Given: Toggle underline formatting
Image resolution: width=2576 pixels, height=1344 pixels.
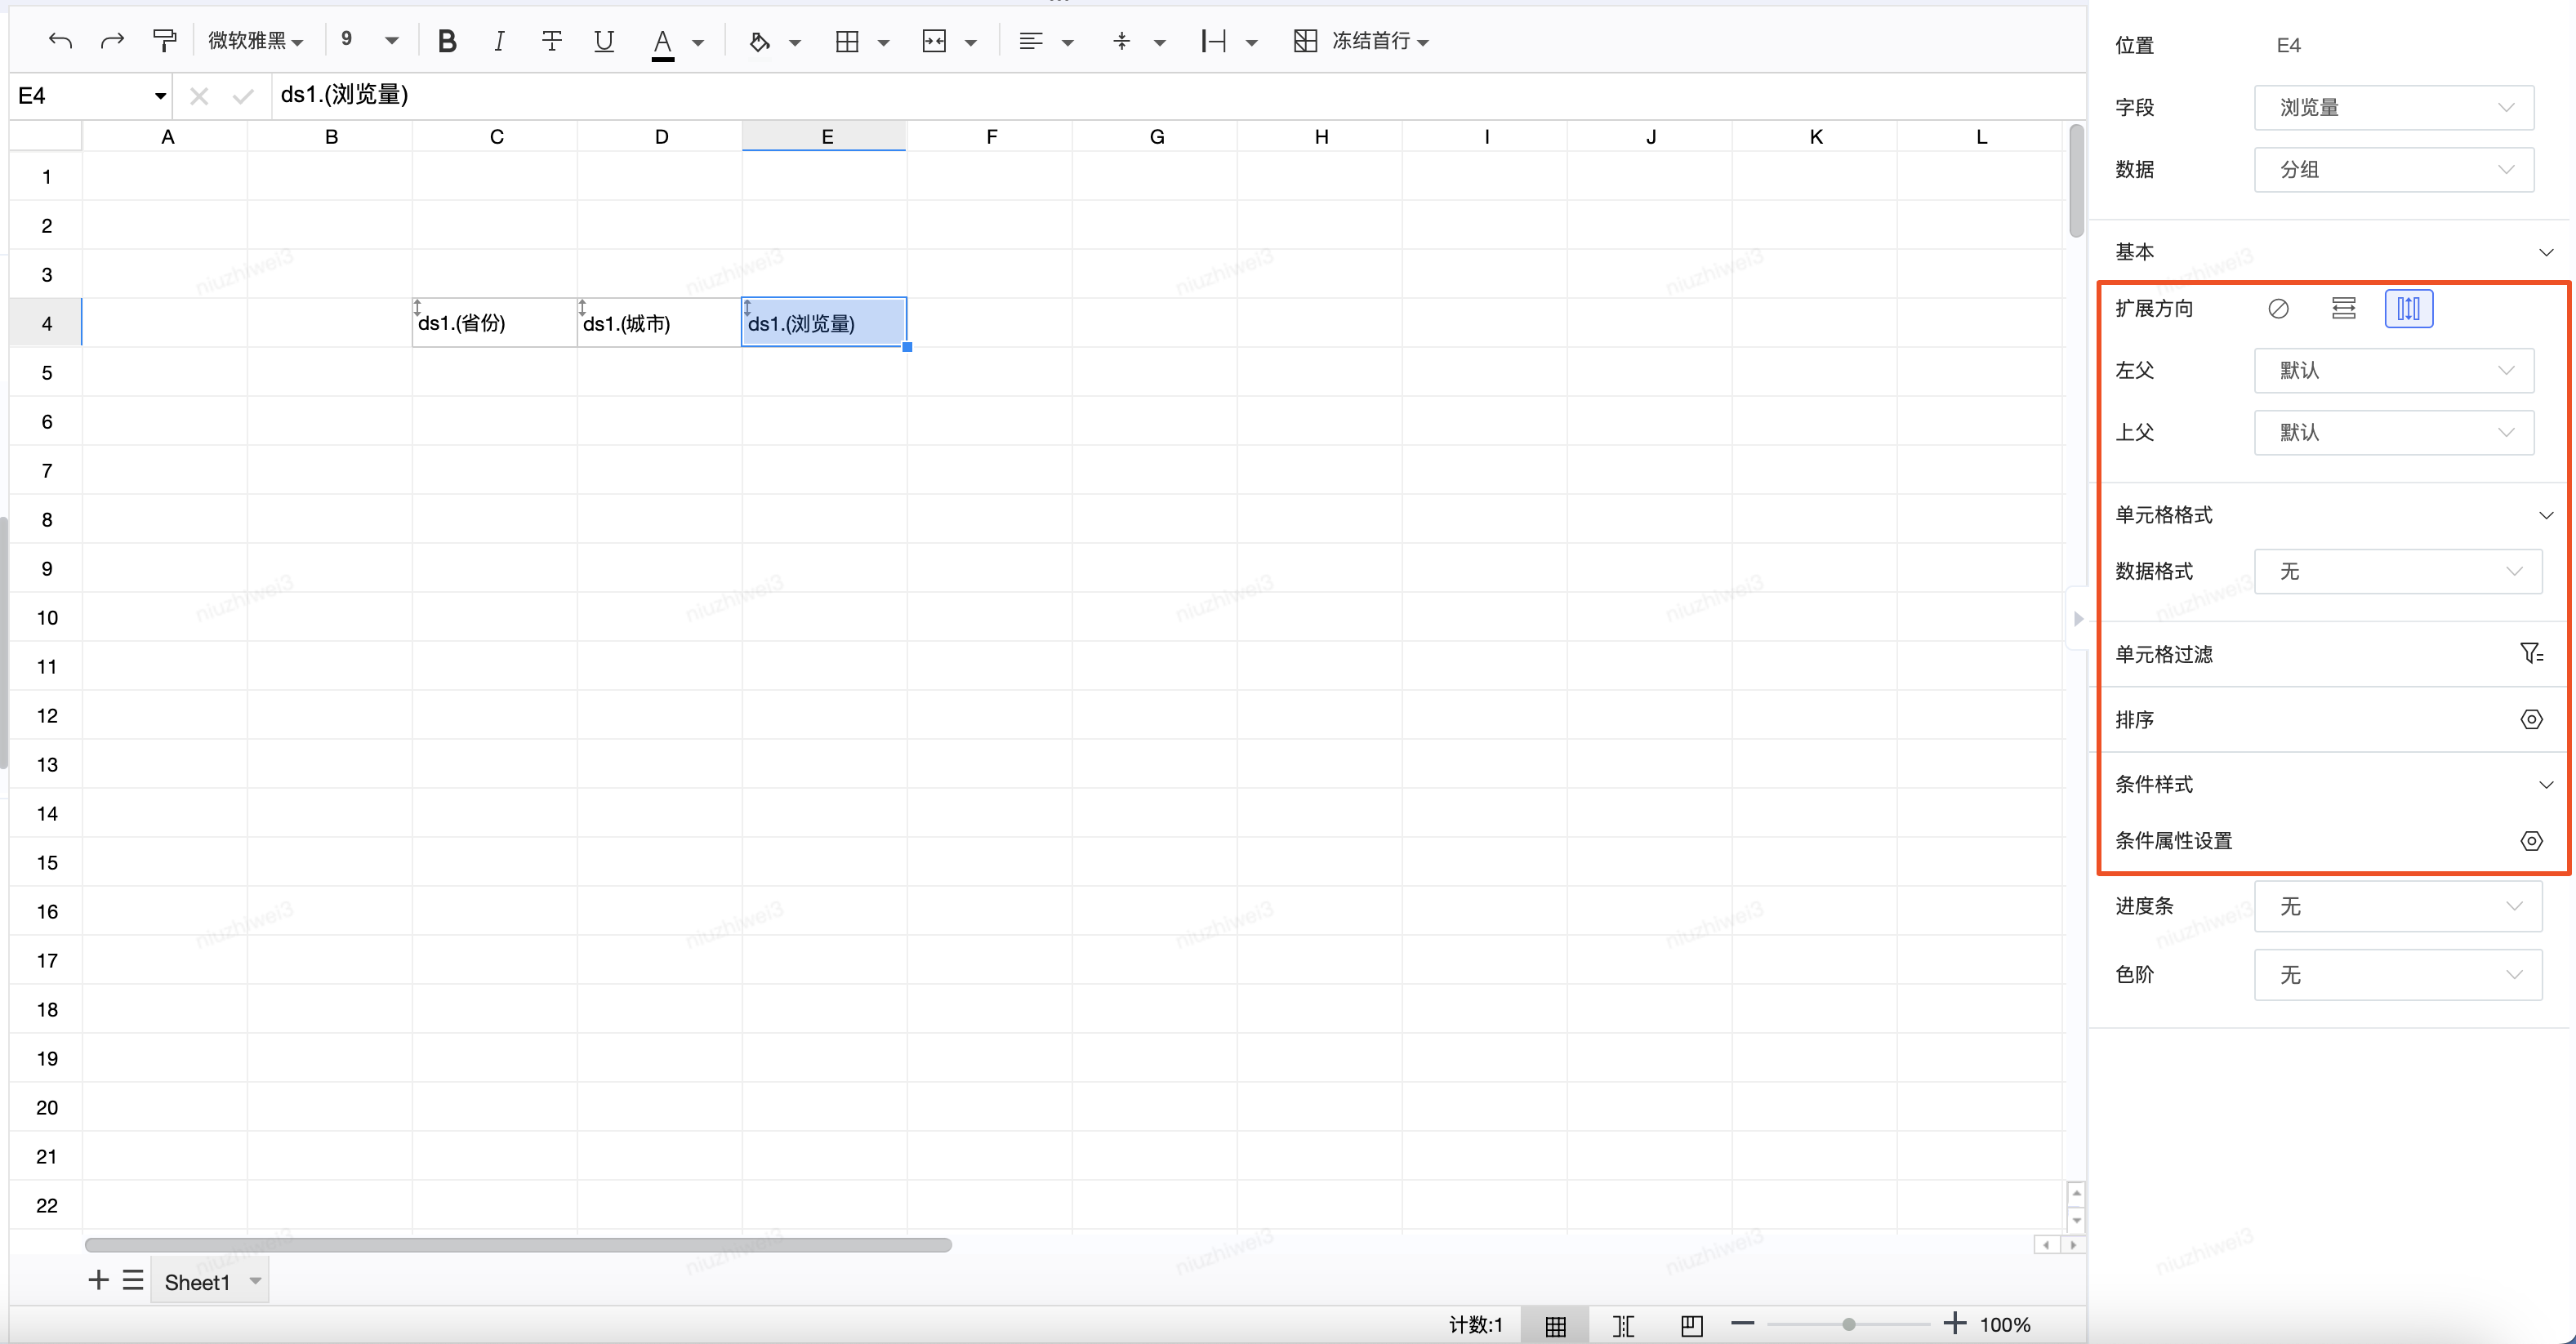Looking at the screenshot, I should [603, 41].
